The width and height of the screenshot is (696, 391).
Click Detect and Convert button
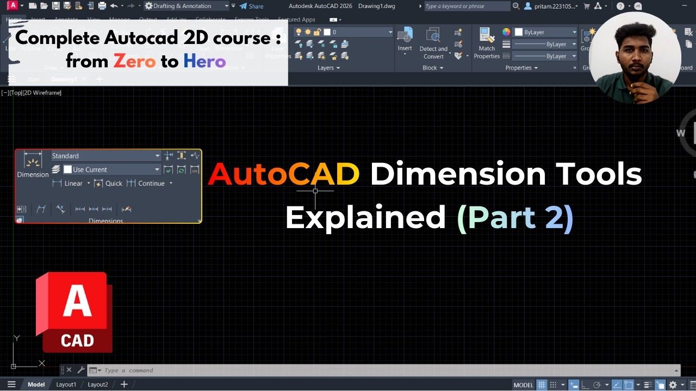pyautogui.click(x=433, y=43)
